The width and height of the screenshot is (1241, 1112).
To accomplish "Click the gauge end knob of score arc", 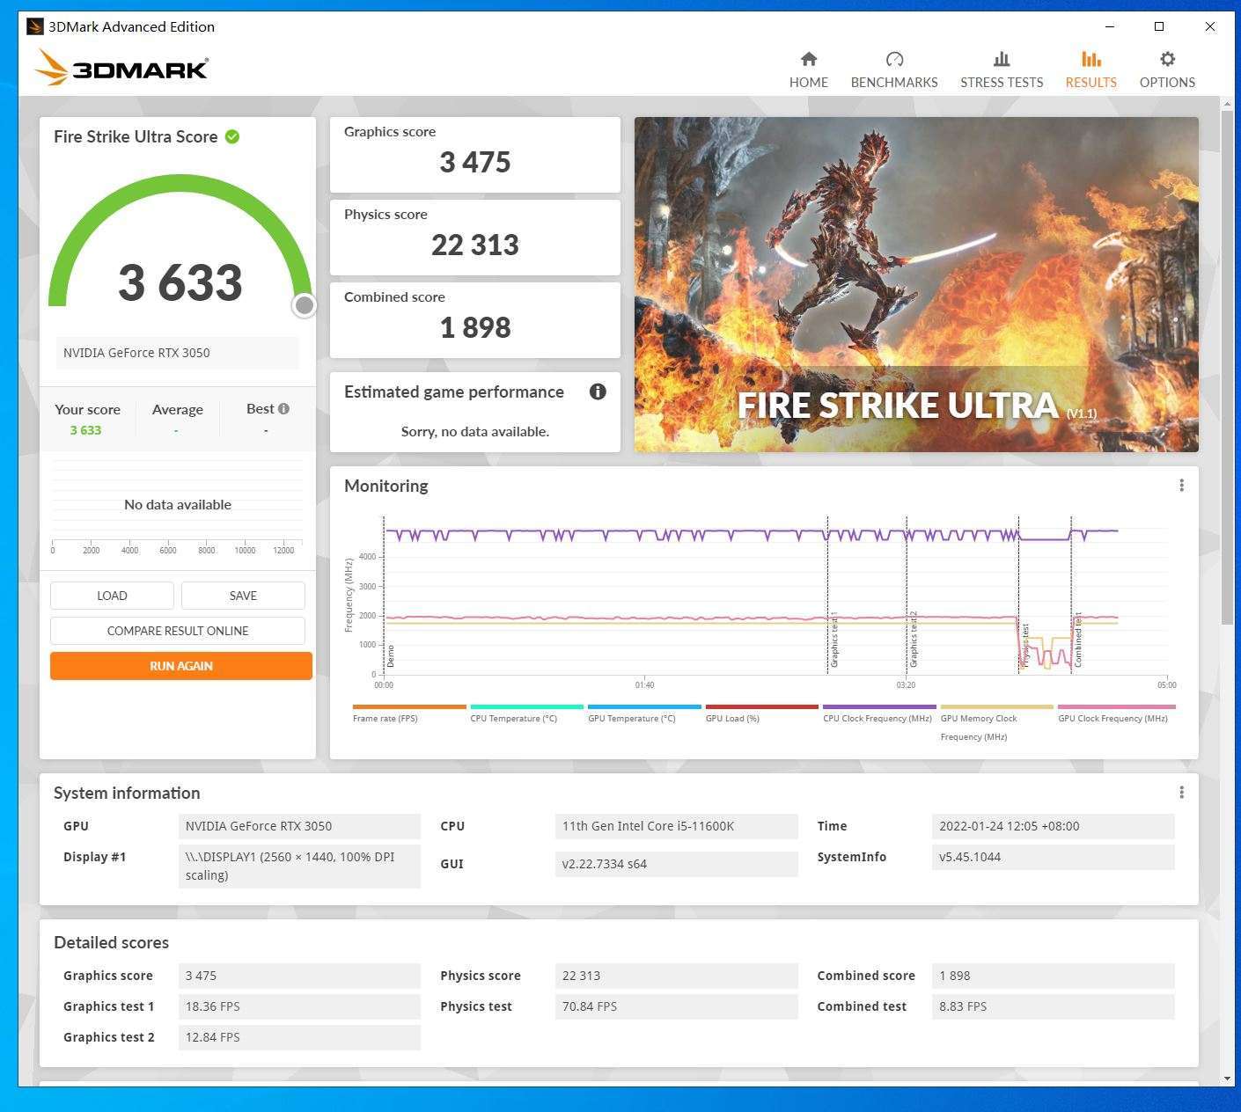I will click(x=304, y=305).
